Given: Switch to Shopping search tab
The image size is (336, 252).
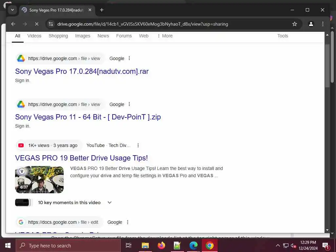Looking at the screenshot, I should pyautogui.click(x=58, y=36).
